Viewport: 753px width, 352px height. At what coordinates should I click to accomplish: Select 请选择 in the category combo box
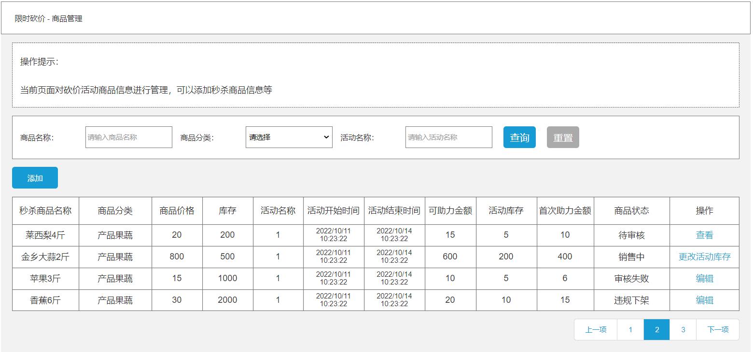288,137
